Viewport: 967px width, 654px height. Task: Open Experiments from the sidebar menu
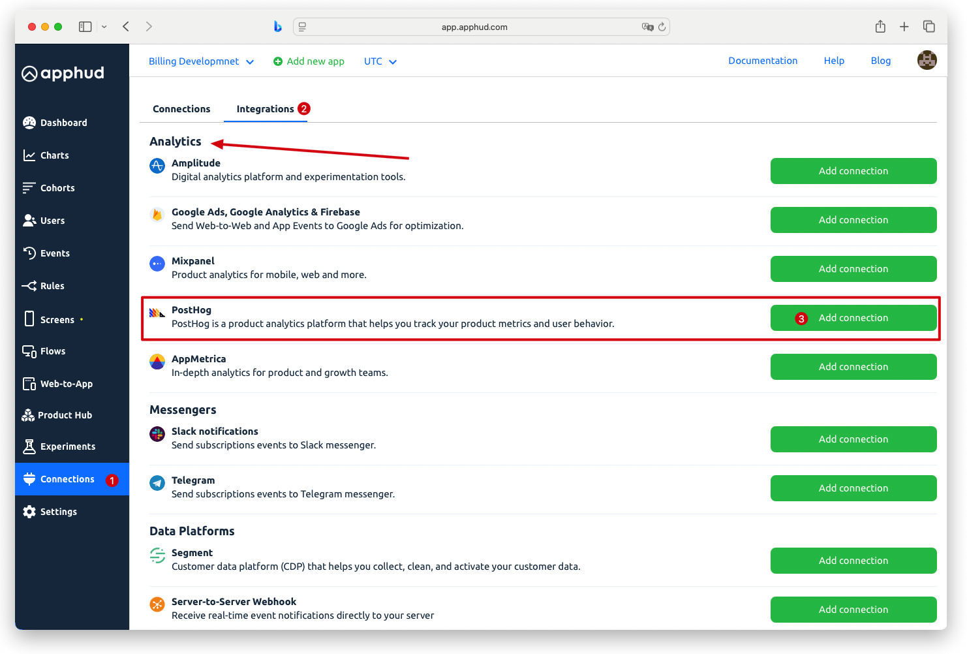(x=68, y=446)
